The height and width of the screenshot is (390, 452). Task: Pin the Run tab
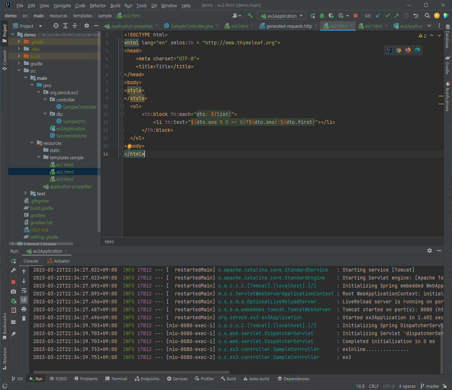pos(13,334)
